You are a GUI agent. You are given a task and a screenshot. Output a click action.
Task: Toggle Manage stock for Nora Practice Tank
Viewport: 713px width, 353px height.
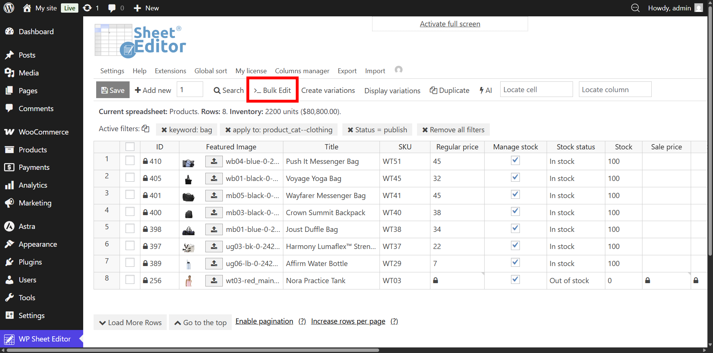pos(515,279)
